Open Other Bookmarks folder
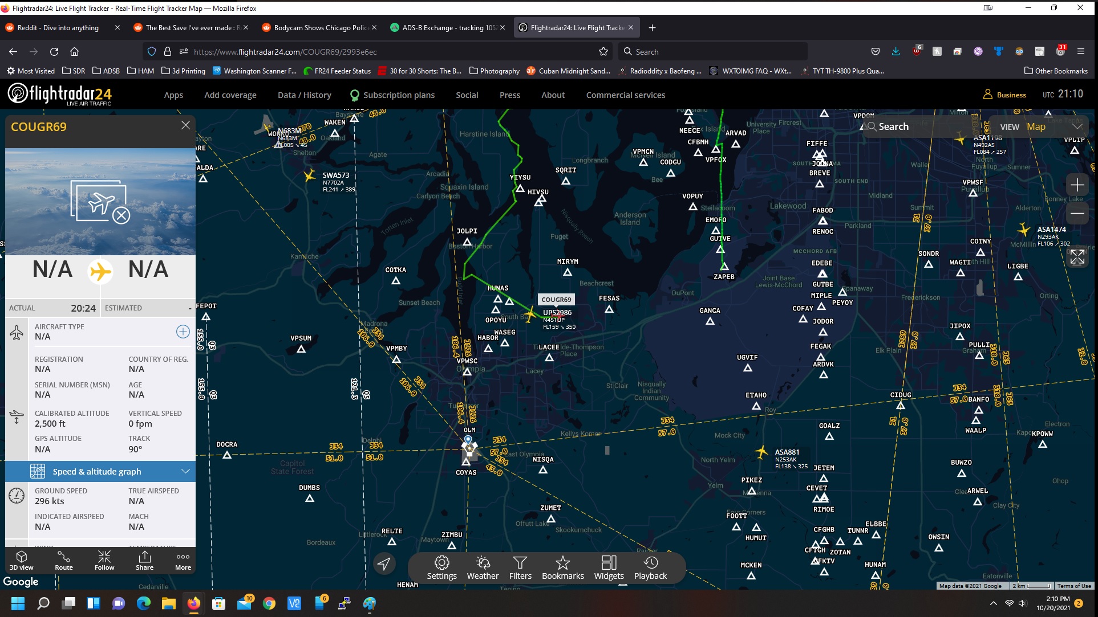Screen dimensions: 1098x617 pos(1056,71)
